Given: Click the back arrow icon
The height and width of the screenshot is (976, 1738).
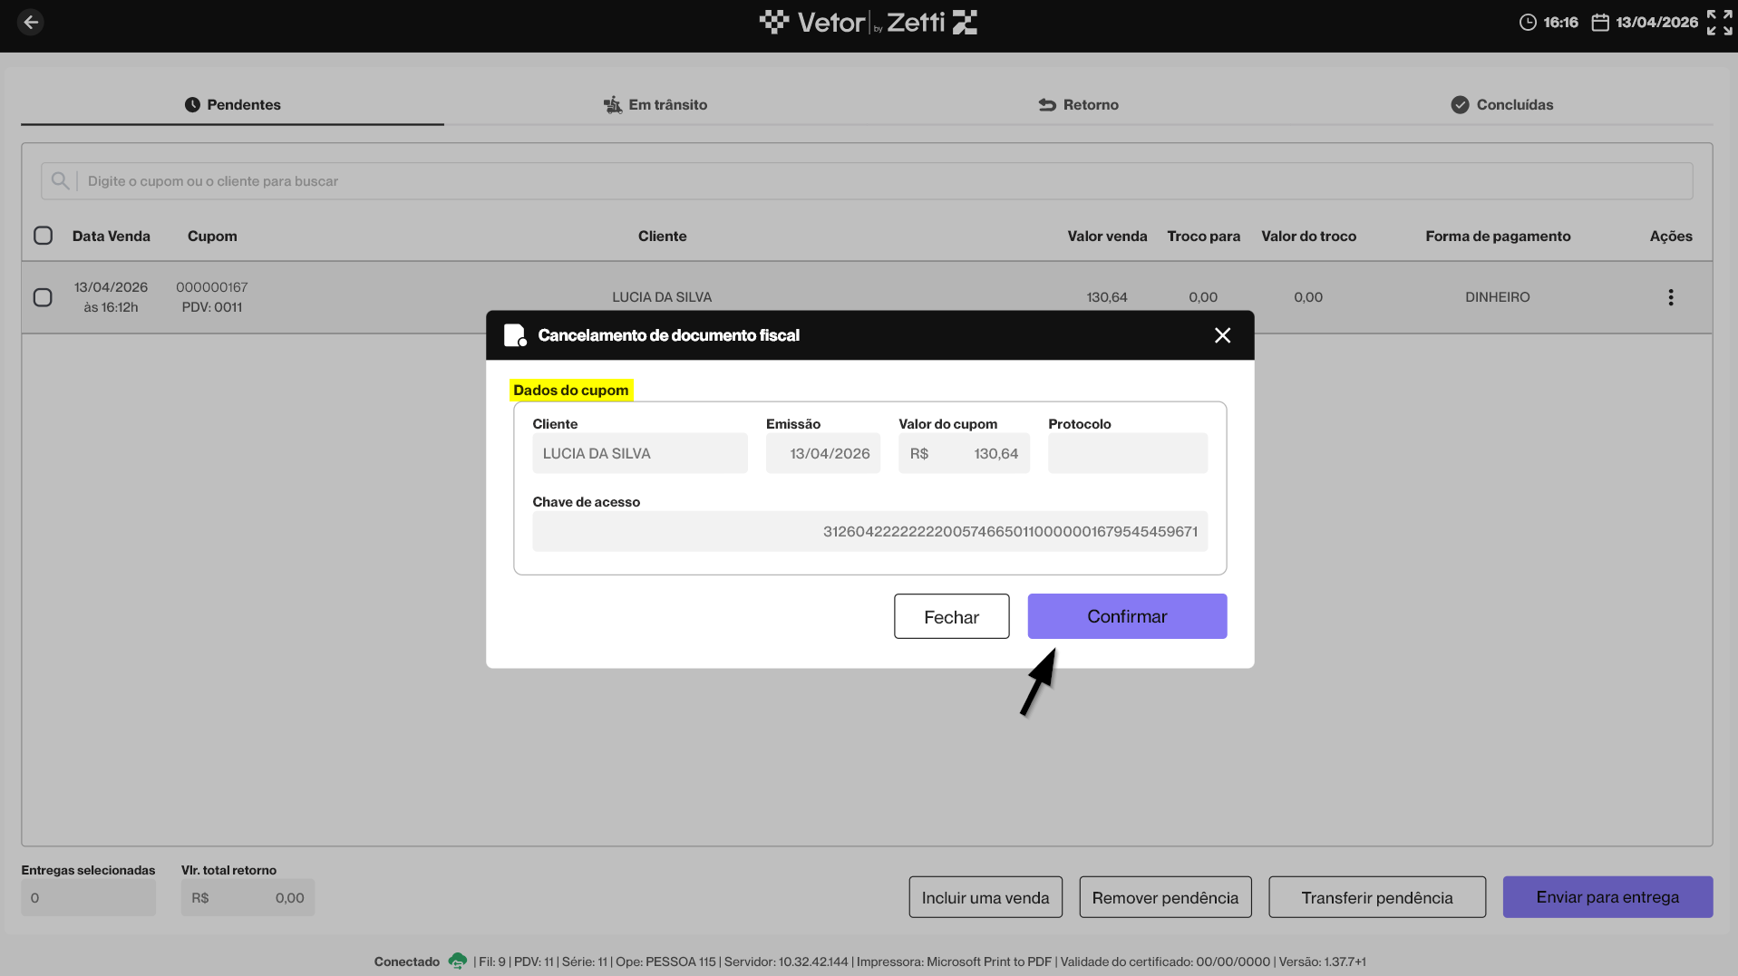Looking at the screenshot, I should [31, 23].
